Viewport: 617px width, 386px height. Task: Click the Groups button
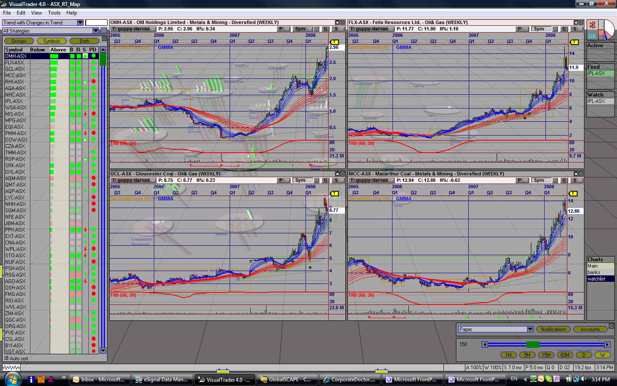(x=19, y=41)
